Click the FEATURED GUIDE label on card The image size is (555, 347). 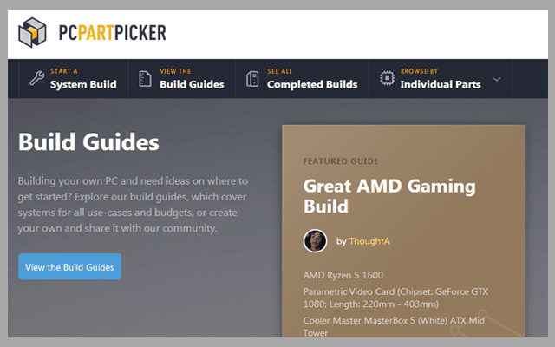341,161
